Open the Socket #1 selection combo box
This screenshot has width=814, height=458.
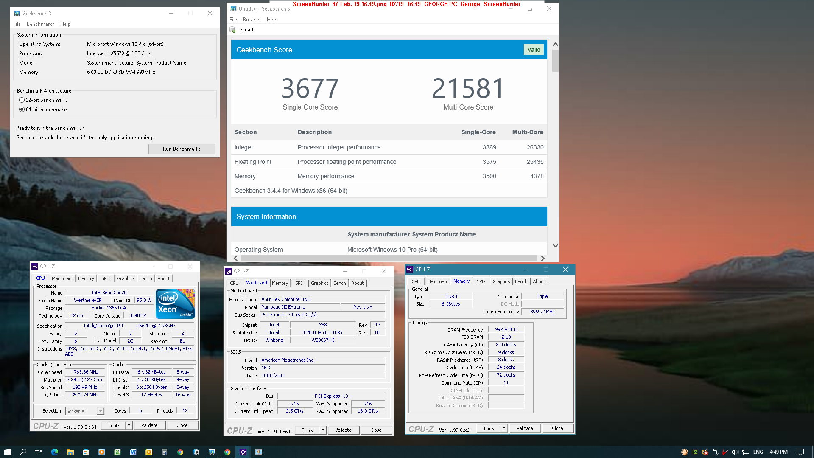(84, 411)
